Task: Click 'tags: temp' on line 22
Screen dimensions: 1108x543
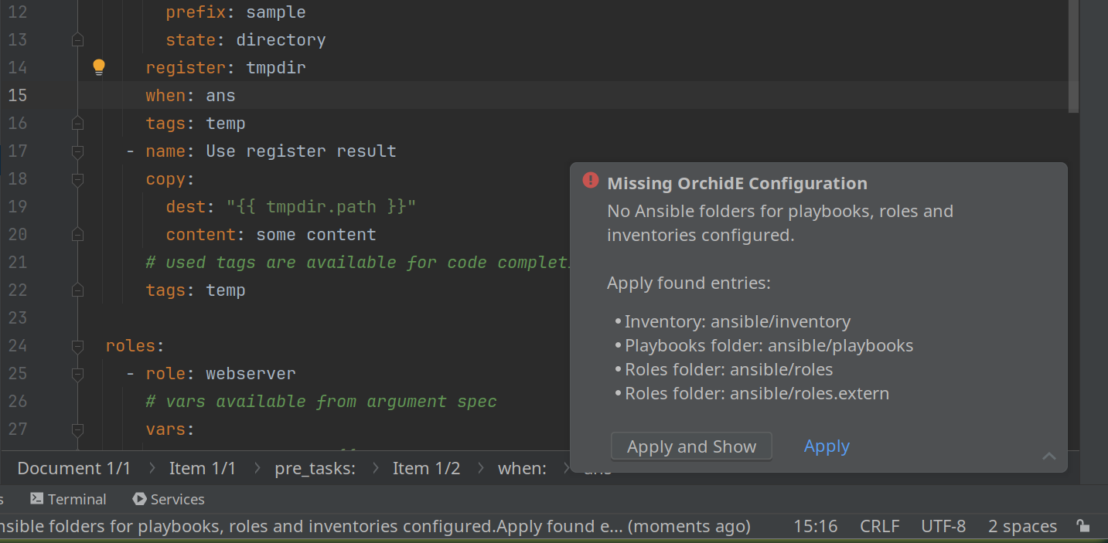Action: (196, 290)
